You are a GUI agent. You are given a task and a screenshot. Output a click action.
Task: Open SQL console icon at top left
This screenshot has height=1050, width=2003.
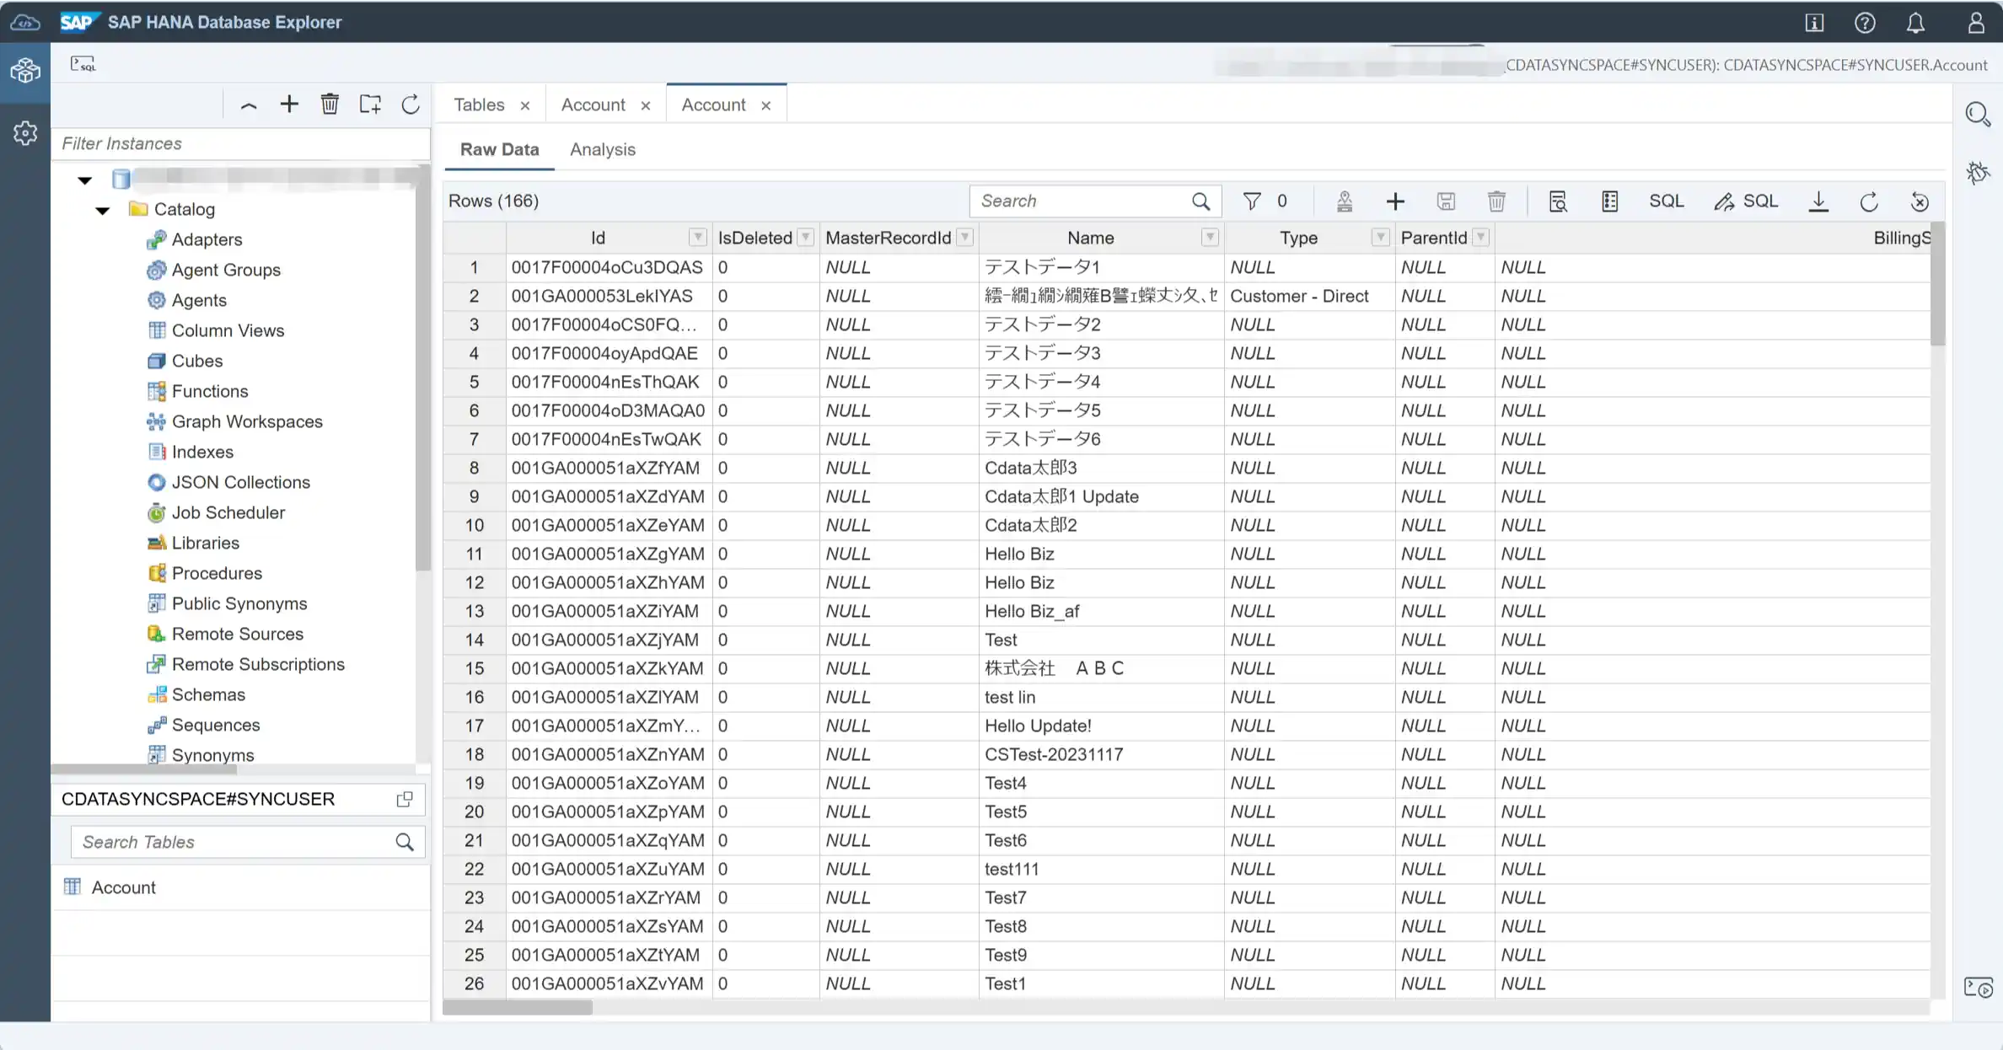click(83, 64)
